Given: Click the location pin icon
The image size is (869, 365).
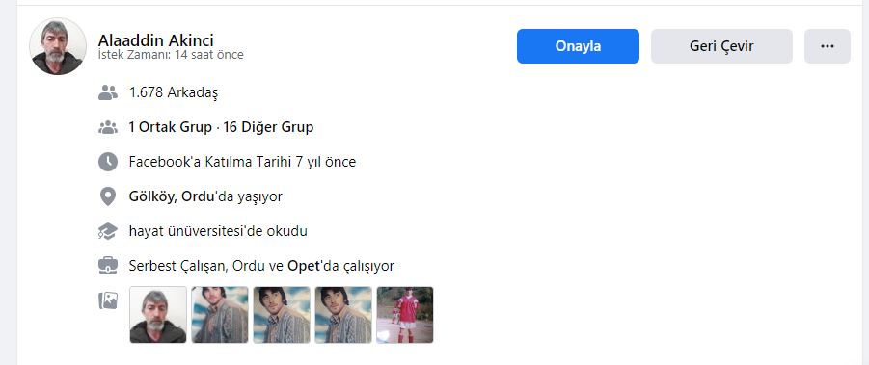Looking at the screenshot, I should click(x=107, y=196).
